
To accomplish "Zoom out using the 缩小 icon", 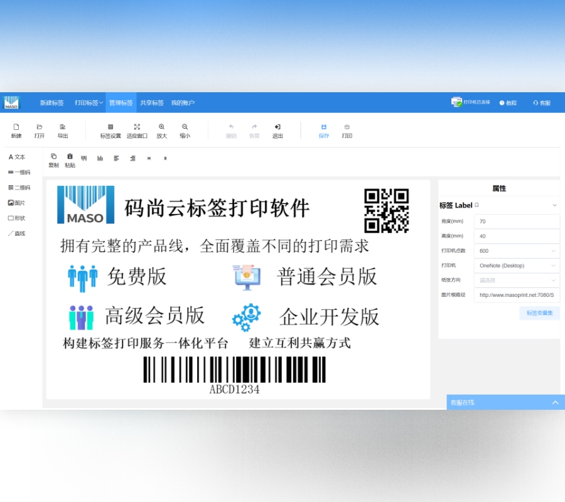I will (x=184, y=130).
